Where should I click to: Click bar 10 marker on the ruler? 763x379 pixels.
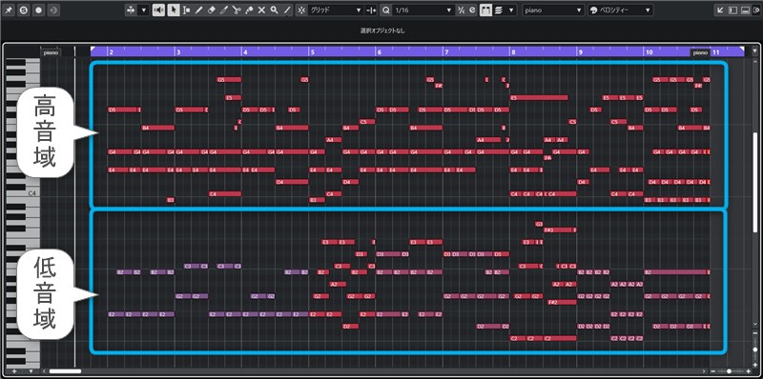[650, 52]
